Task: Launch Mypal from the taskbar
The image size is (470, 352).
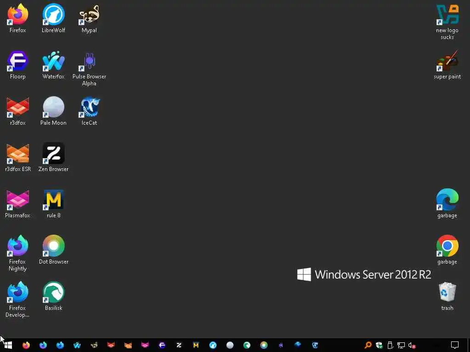Action: click(94, 345)
